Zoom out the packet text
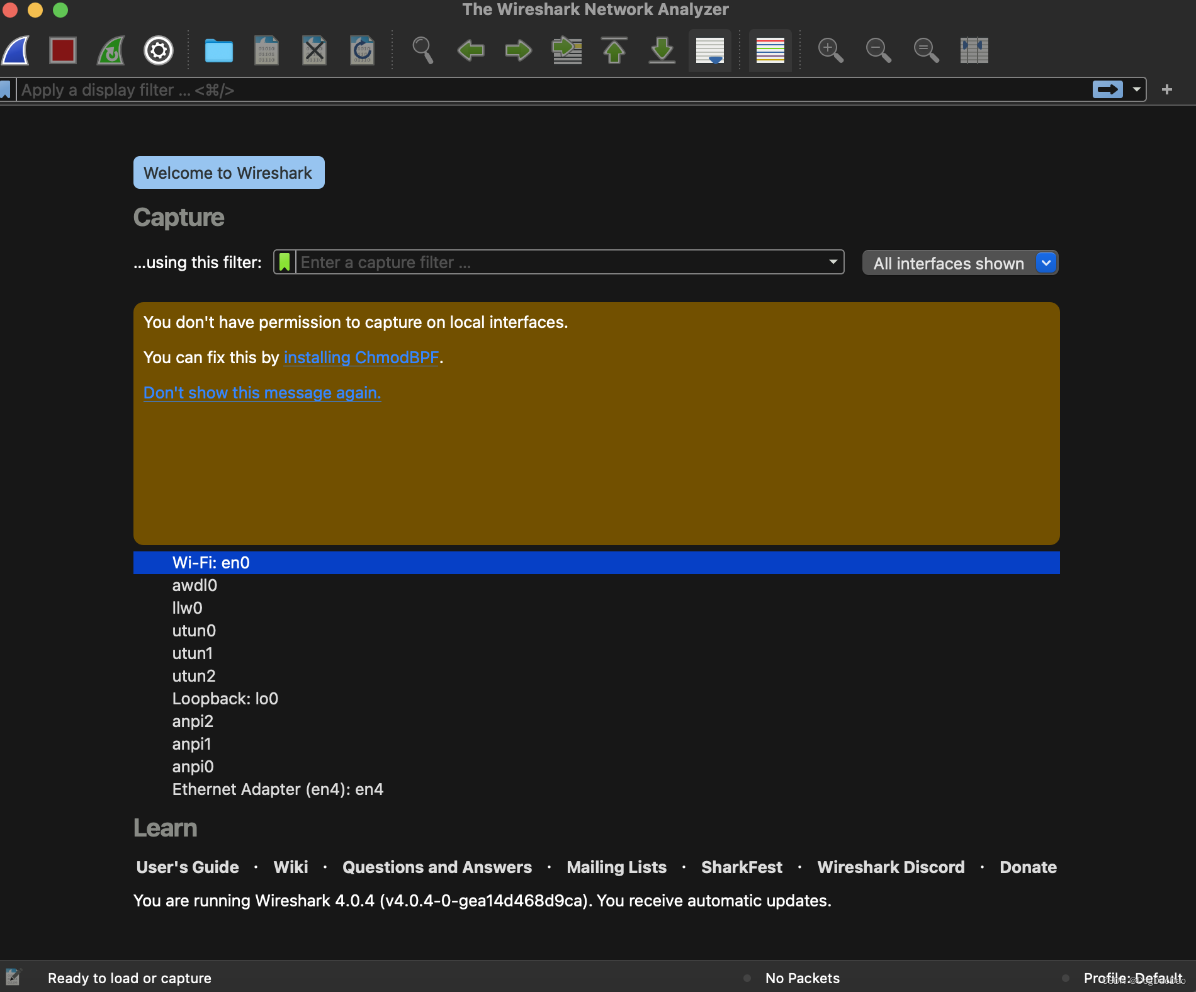This screenshot has height=992, width=1196. point(879,50)
